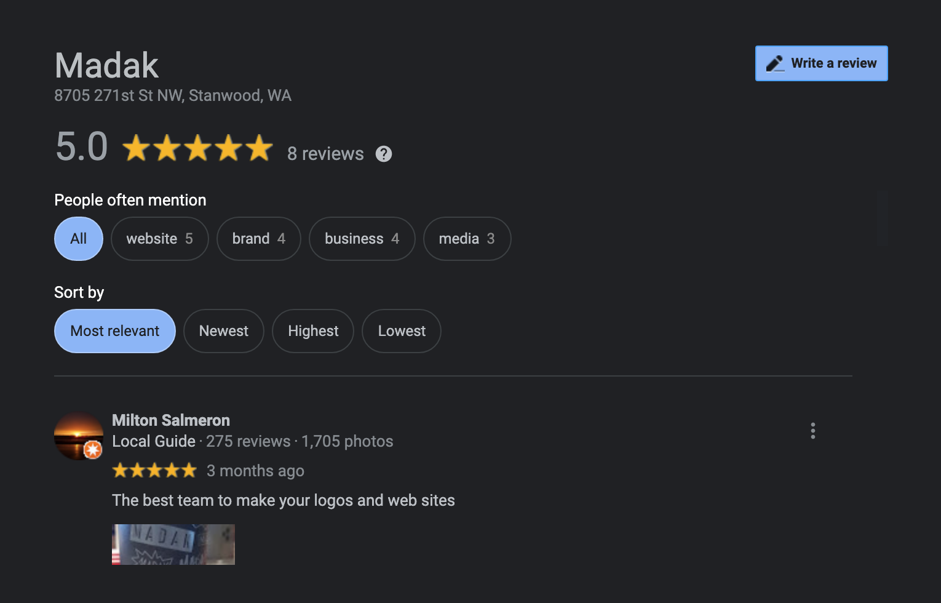Filter reviews mentioning media
This screenshot has height=603, width=941.
pyautogui.click(x=467, y=239)
